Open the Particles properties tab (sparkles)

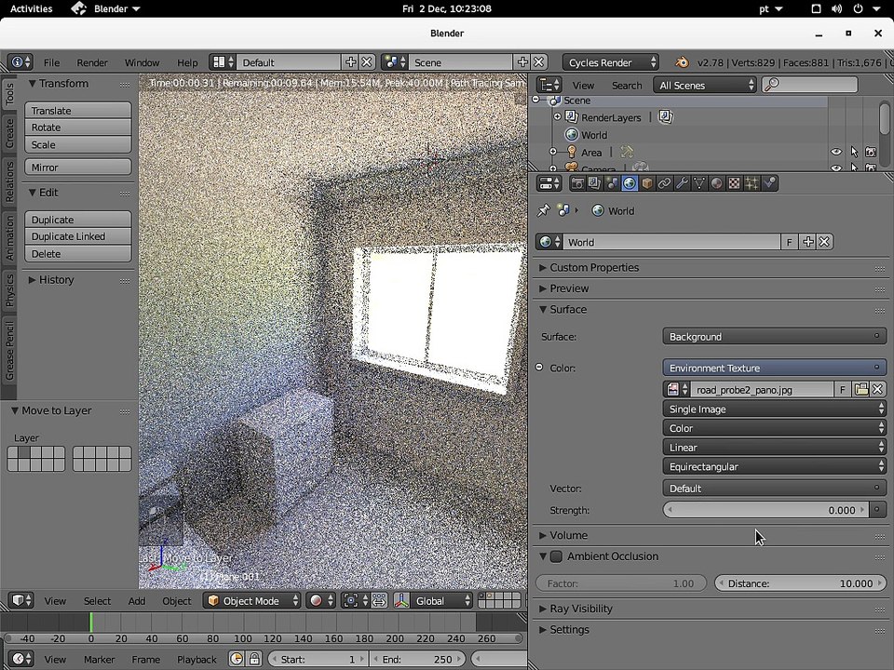coord(752,183)
